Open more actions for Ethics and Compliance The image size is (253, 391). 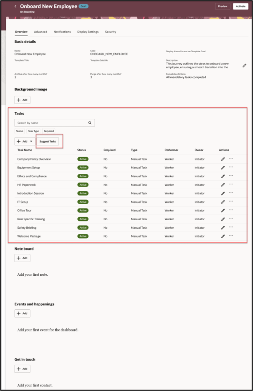(x=231, y=176)
